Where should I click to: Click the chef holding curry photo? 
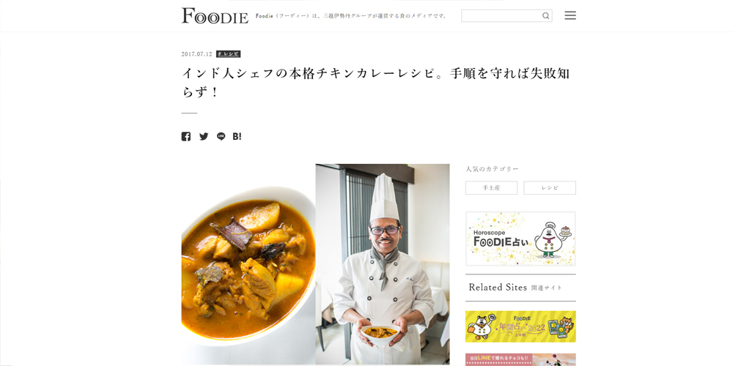tap(383, 264)
